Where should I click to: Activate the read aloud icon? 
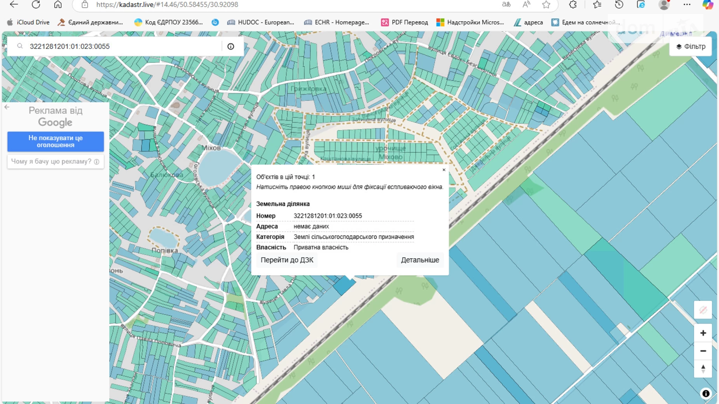pos(526,5)
